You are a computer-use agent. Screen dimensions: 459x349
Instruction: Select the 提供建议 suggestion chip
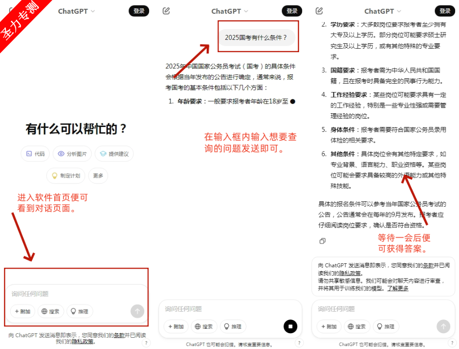pos(114,154)
